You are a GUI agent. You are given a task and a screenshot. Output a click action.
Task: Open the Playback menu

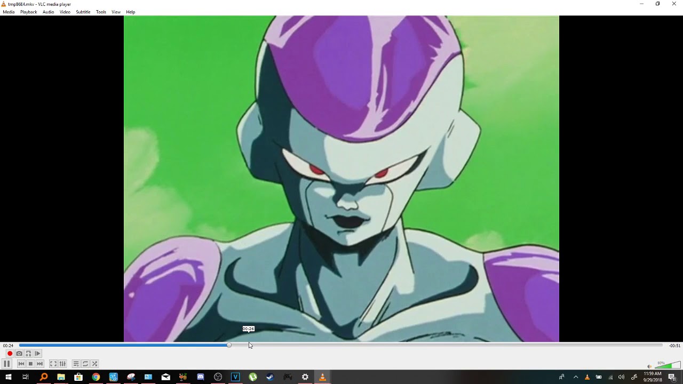pos(28,12)
